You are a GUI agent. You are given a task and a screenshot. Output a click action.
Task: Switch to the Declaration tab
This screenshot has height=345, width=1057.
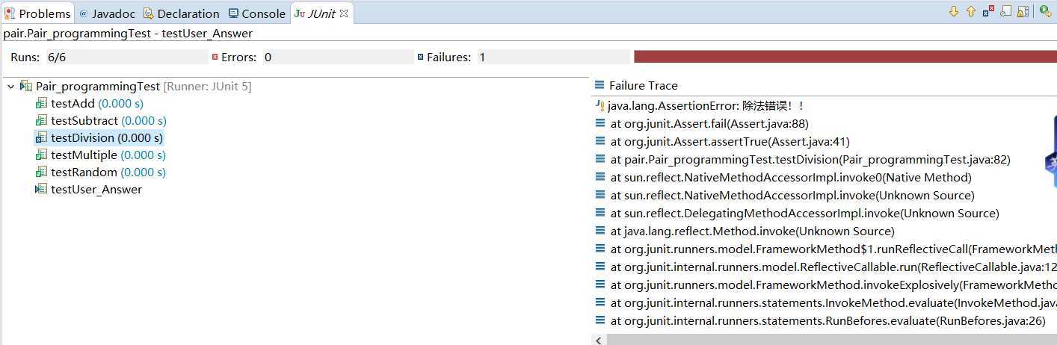tap(182, 13)
